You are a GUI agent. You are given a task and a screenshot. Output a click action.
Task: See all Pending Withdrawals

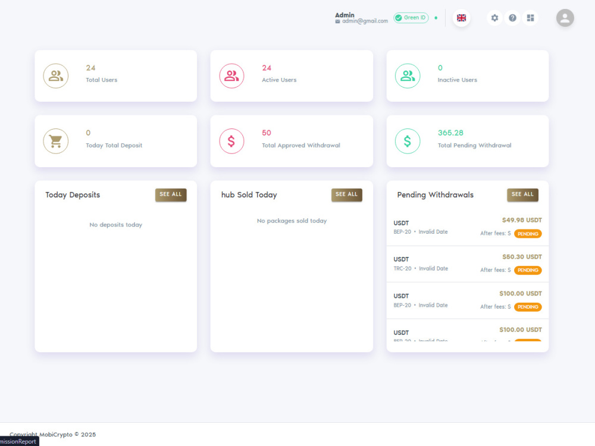pos(522,194)
